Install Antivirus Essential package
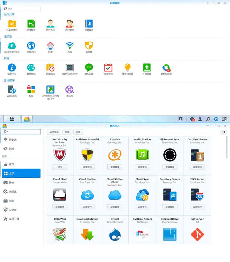The width and height of the screenshot is (230, 262). click(x=87, y=167)
